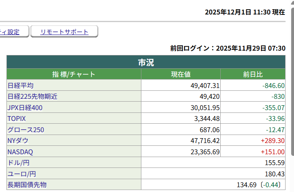Screen dimensions: 294x192
Task: Click the 指標/チャート column header
Action: (74, 74)
